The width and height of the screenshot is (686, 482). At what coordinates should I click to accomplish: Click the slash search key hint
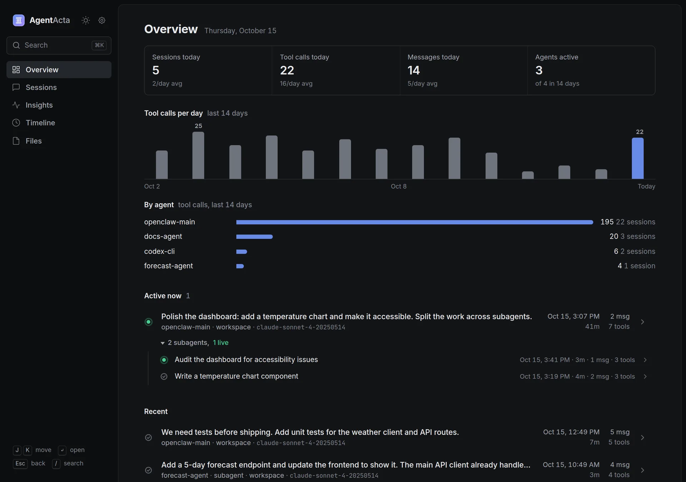pos(56,463)
